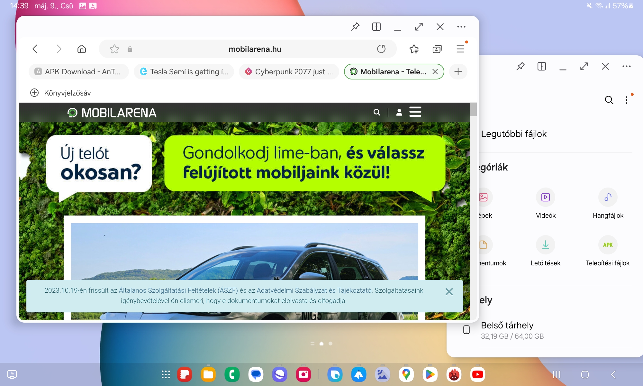Open file manager window options dots

(627, 66)
